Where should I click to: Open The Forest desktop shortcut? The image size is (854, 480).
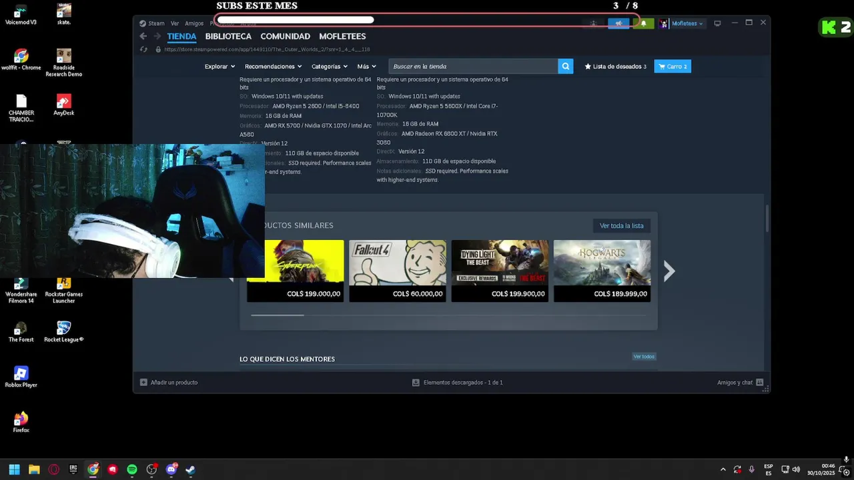(21, 332)
